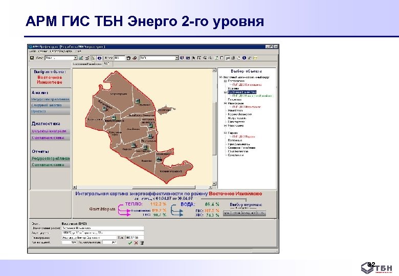
Task: Click the district name input field
Action: (103, 228)
